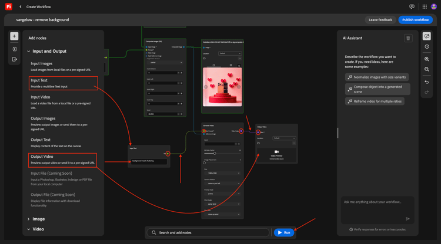The width and height of the screenshot is (441, 244).
Task: Open the feedback chat icon in header
Action: coord(412,6)
